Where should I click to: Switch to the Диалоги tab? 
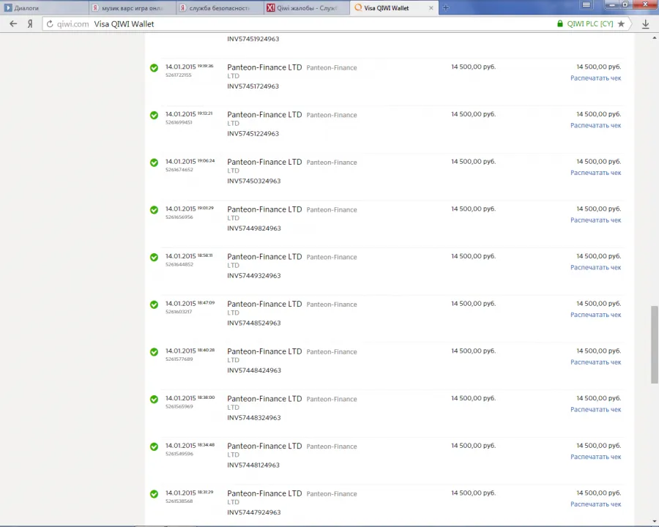point(44,8)
